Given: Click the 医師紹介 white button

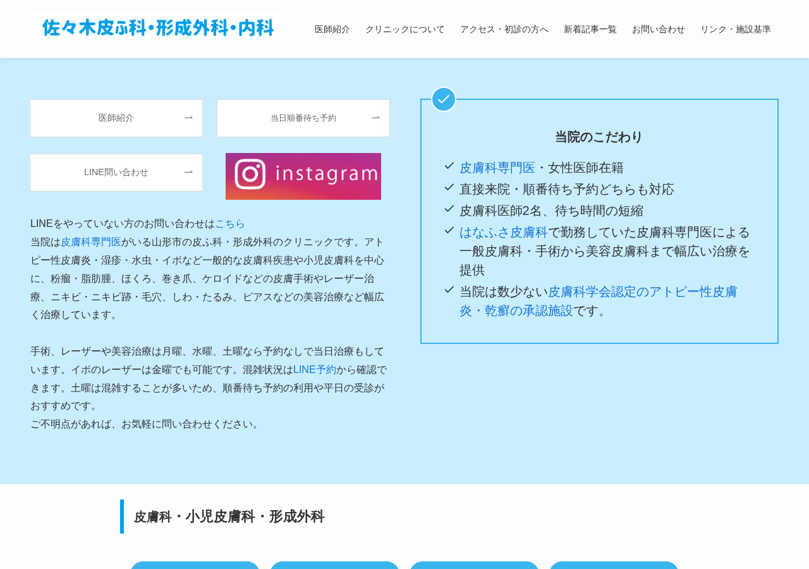Looking at the screenshot, I should click(116, 118).
